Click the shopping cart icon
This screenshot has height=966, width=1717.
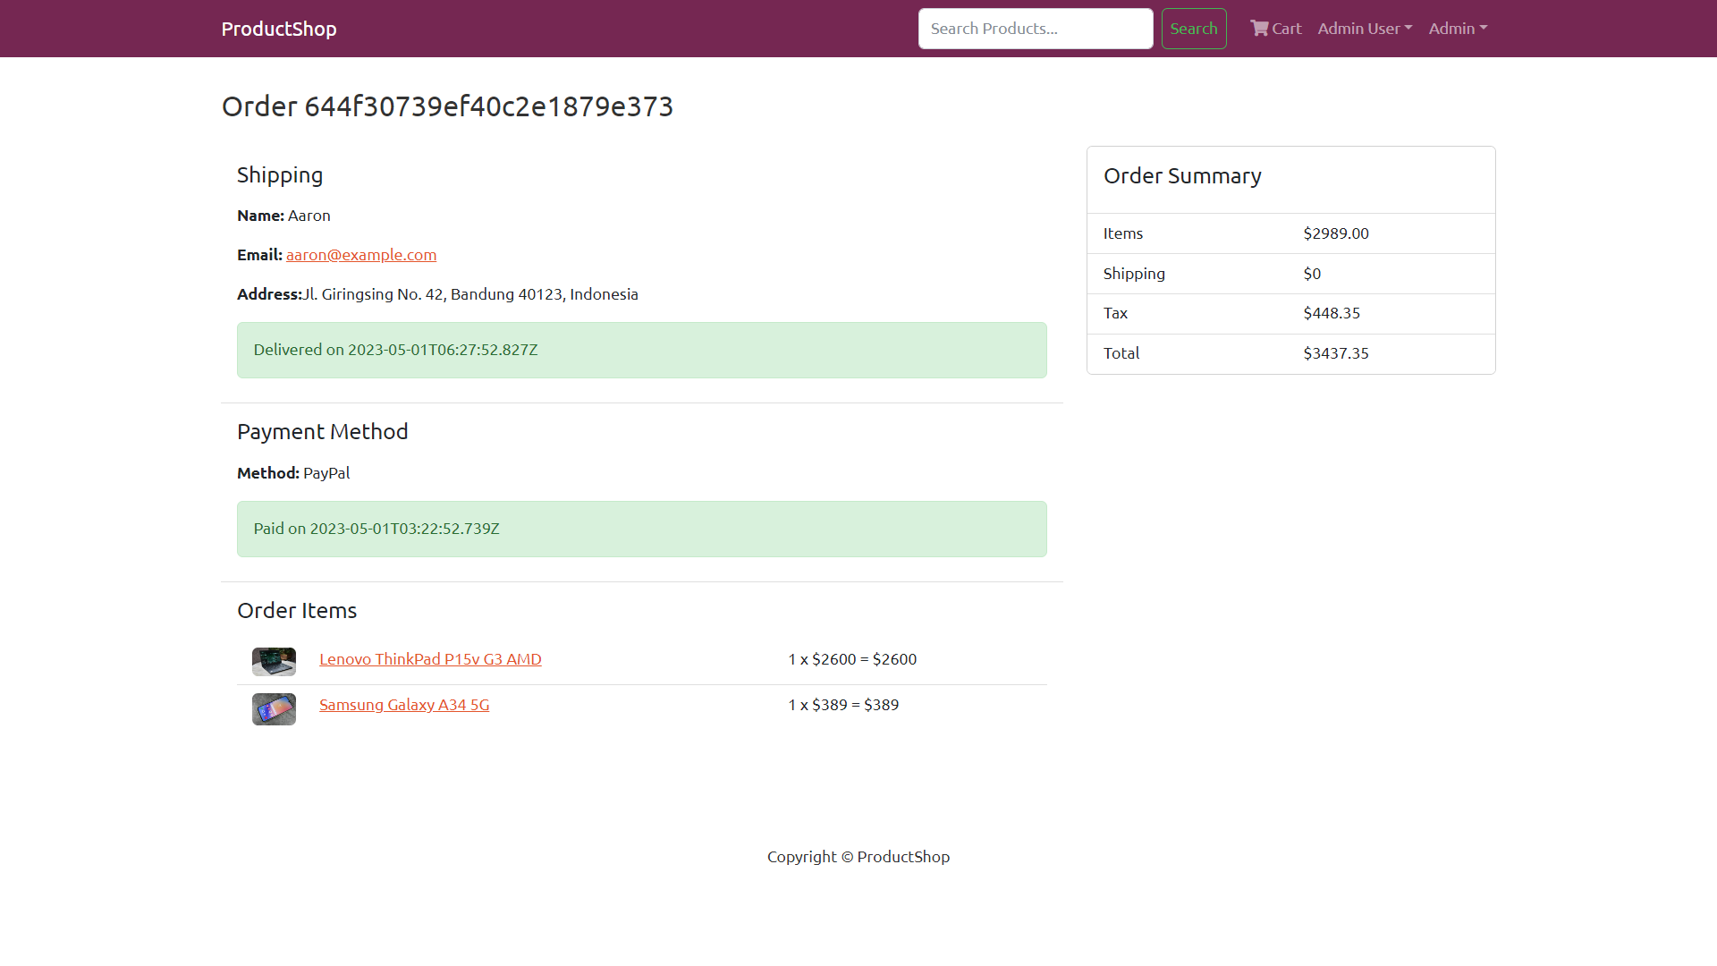coord(1259,29)
